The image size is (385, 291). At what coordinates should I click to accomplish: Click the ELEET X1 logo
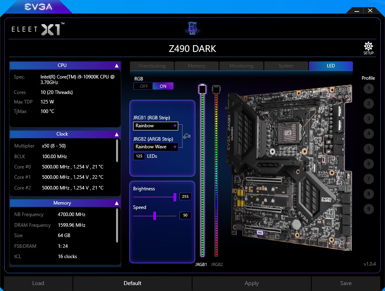click(x=38, y=29)
